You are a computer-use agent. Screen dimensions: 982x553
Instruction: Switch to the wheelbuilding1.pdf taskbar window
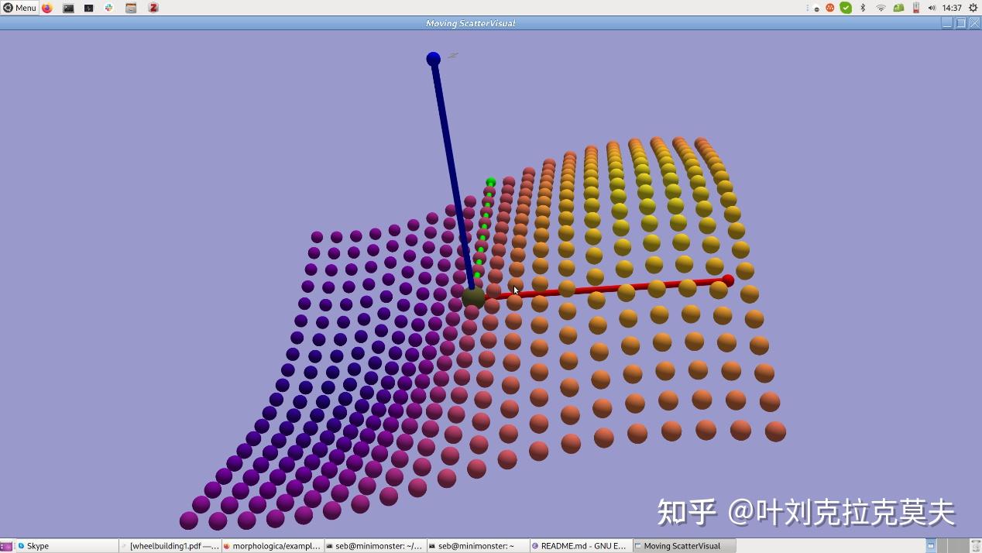pyautogui.click(x=170, y=546)
